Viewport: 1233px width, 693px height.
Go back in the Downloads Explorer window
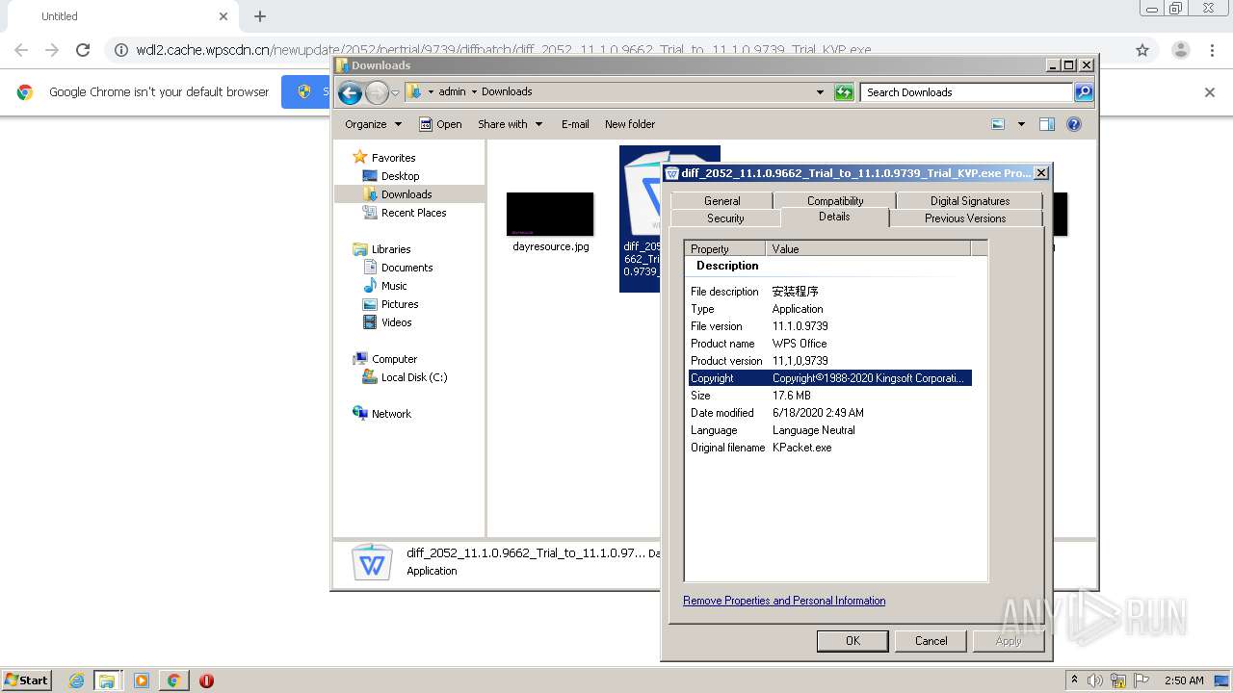(350, 92)
